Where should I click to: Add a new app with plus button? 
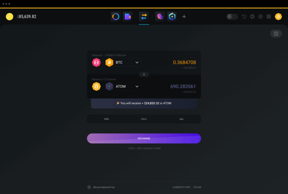(184, 17)
